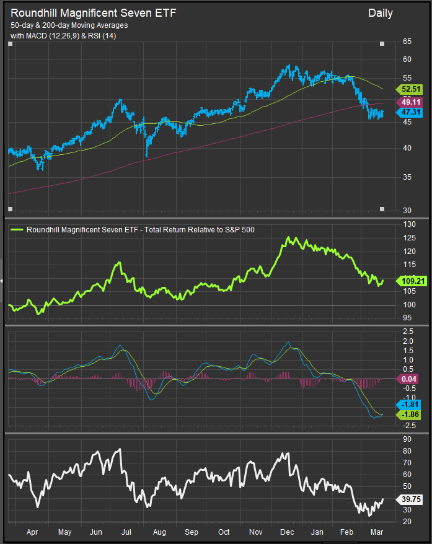Click the 'Dec' month label on the time axis
The width and height of the screenshot is (432, 544).
287,532
